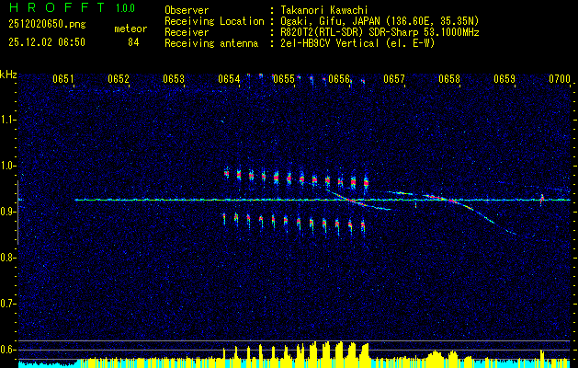Click the 0653 time marker

[174, 78]
